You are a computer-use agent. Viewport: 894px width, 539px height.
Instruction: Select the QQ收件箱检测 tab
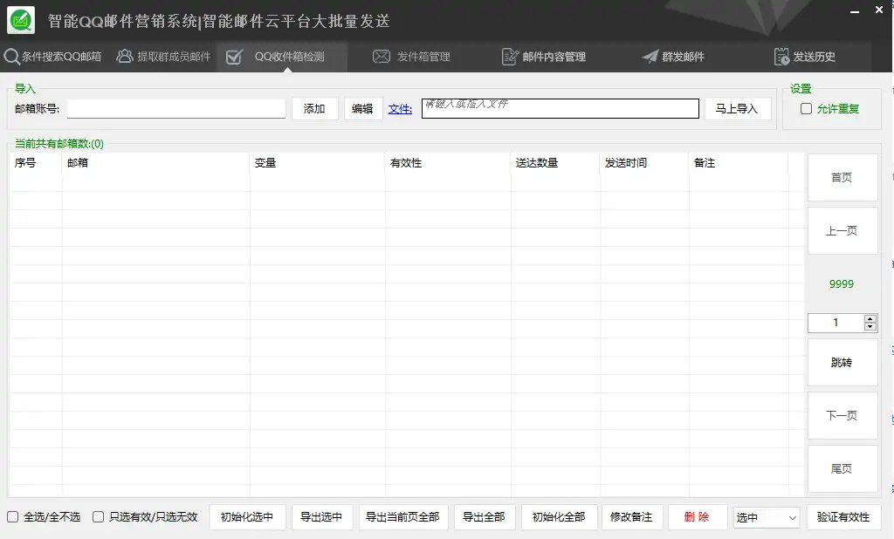[x=282, y=57]
